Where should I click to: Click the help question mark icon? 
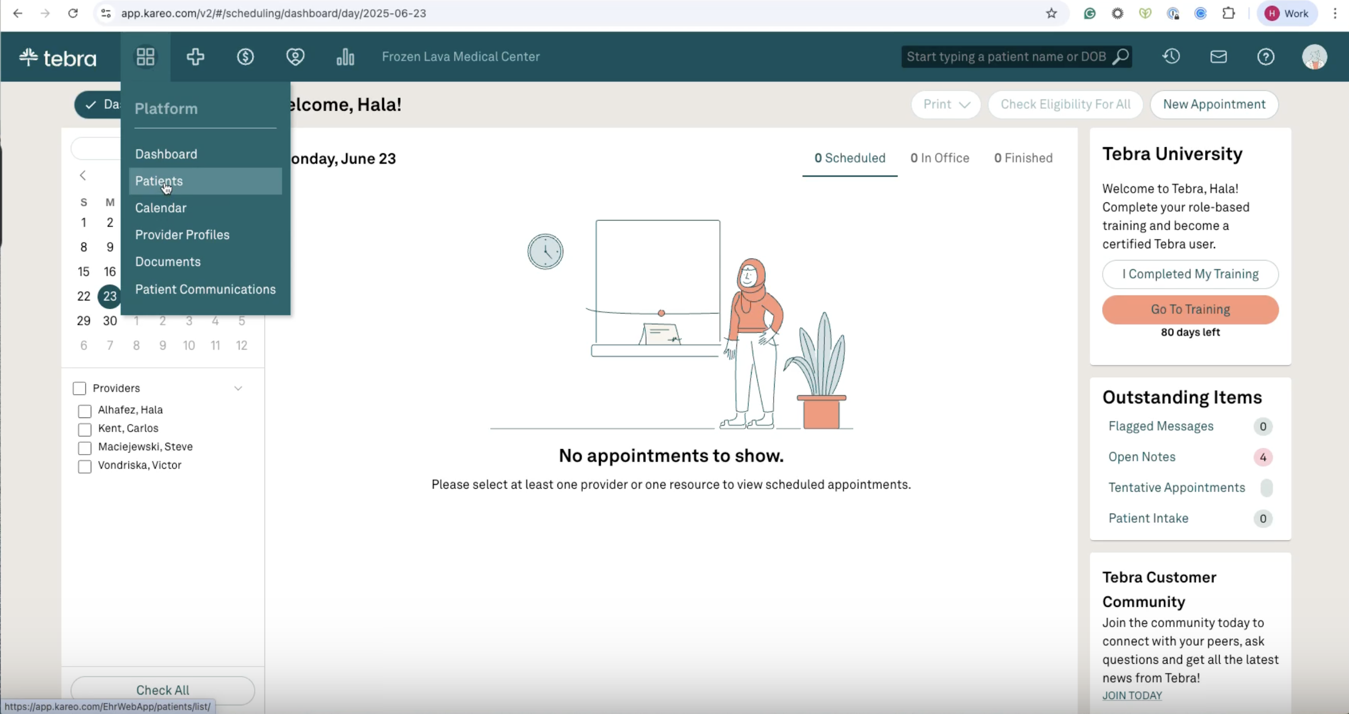[1265, 57]
